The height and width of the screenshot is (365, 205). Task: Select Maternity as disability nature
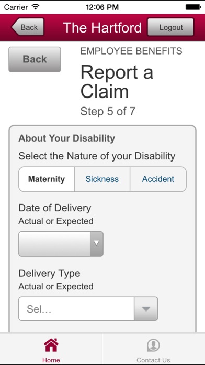pyautogui.click(x=47, y=179)
